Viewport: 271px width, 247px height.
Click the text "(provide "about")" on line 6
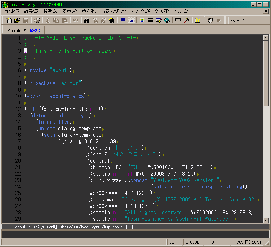coord(48,70)
